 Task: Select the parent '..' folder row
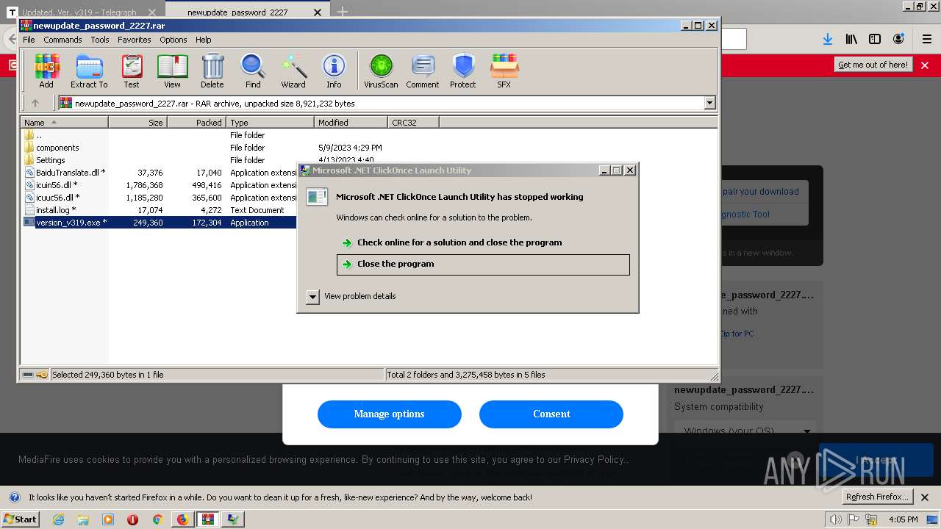click(x=39, y=135)
